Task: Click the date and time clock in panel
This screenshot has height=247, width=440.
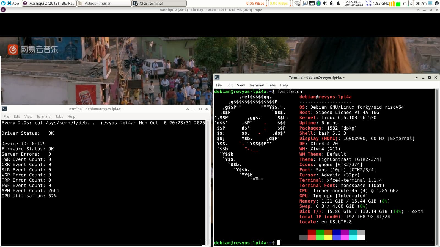Action: [353, 3]
